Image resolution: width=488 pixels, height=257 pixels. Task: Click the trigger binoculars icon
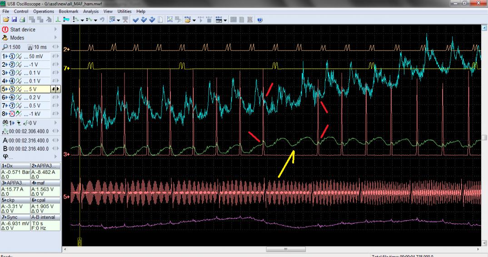click(5, 123)
